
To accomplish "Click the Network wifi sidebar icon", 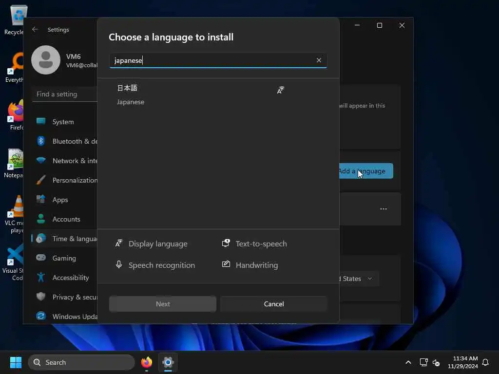I will point(41,160).
